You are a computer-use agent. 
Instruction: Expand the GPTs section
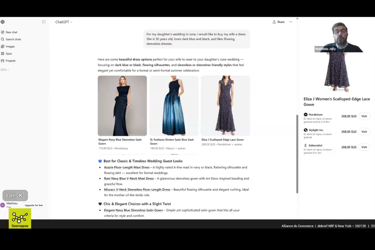(x=4, y=70)
